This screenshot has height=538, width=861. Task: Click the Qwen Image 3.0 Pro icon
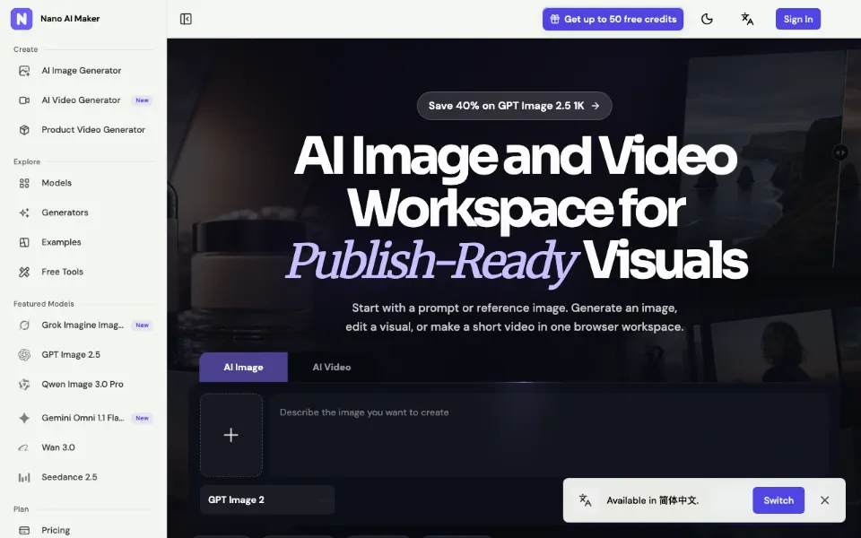(x=24, y=385)
